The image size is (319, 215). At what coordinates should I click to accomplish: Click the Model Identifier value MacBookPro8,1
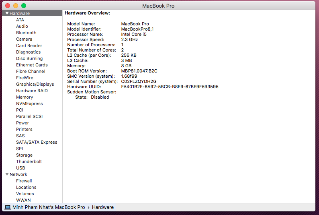click(137, 29)
